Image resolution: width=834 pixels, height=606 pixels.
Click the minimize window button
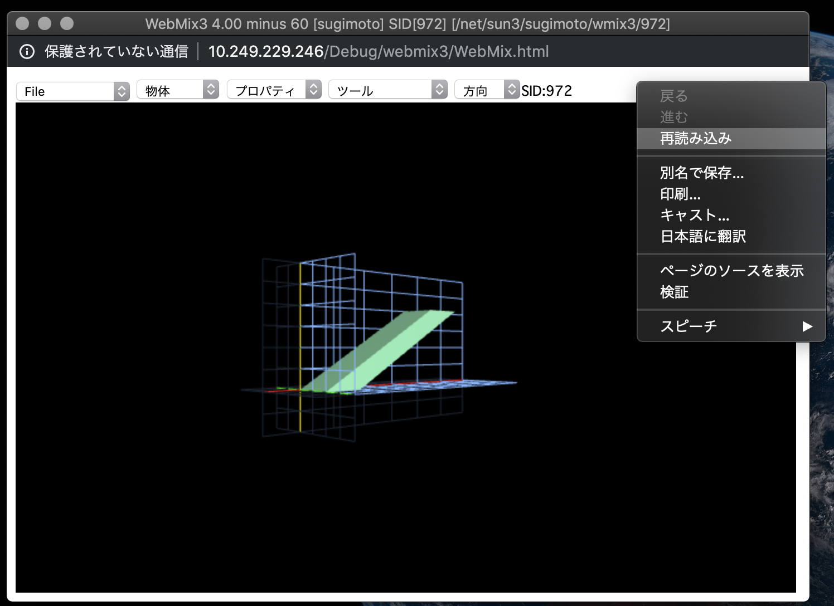[x=45, y=23]
